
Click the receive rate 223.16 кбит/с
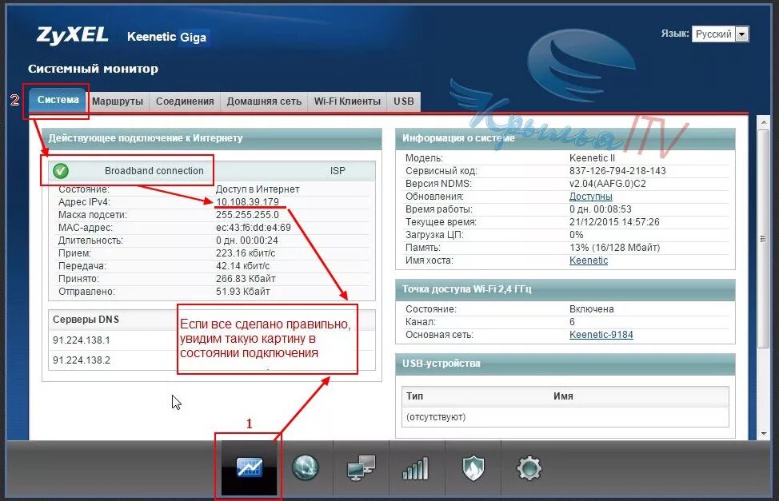(x=246, y=253)
